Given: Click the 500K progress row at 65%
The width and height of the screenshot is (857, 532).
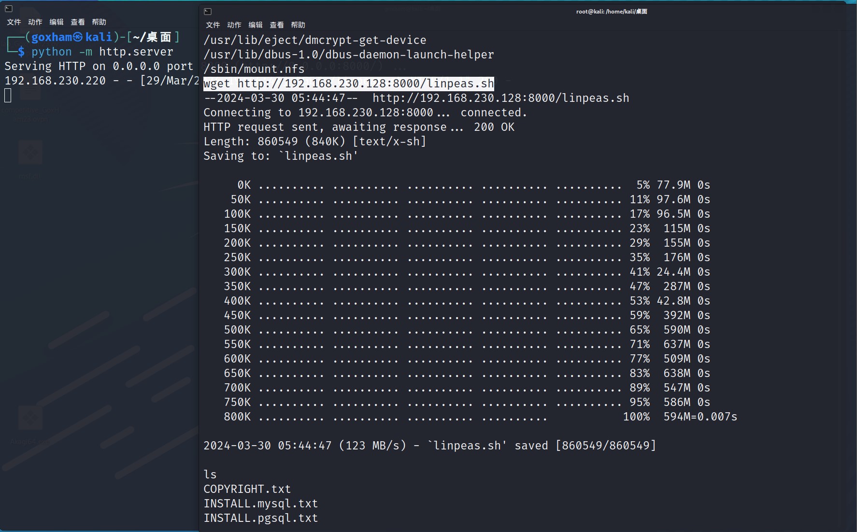Looking at the screenshot, I should click(x=467, y=330).
